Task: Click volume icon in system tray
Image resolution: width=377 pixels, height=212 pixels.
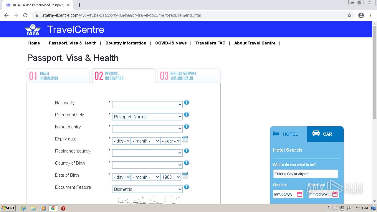Action: (335, 208)
